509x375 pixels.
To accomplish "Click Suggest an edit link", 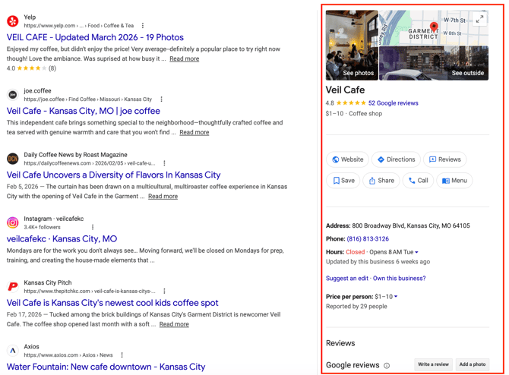I will (347, 279).
